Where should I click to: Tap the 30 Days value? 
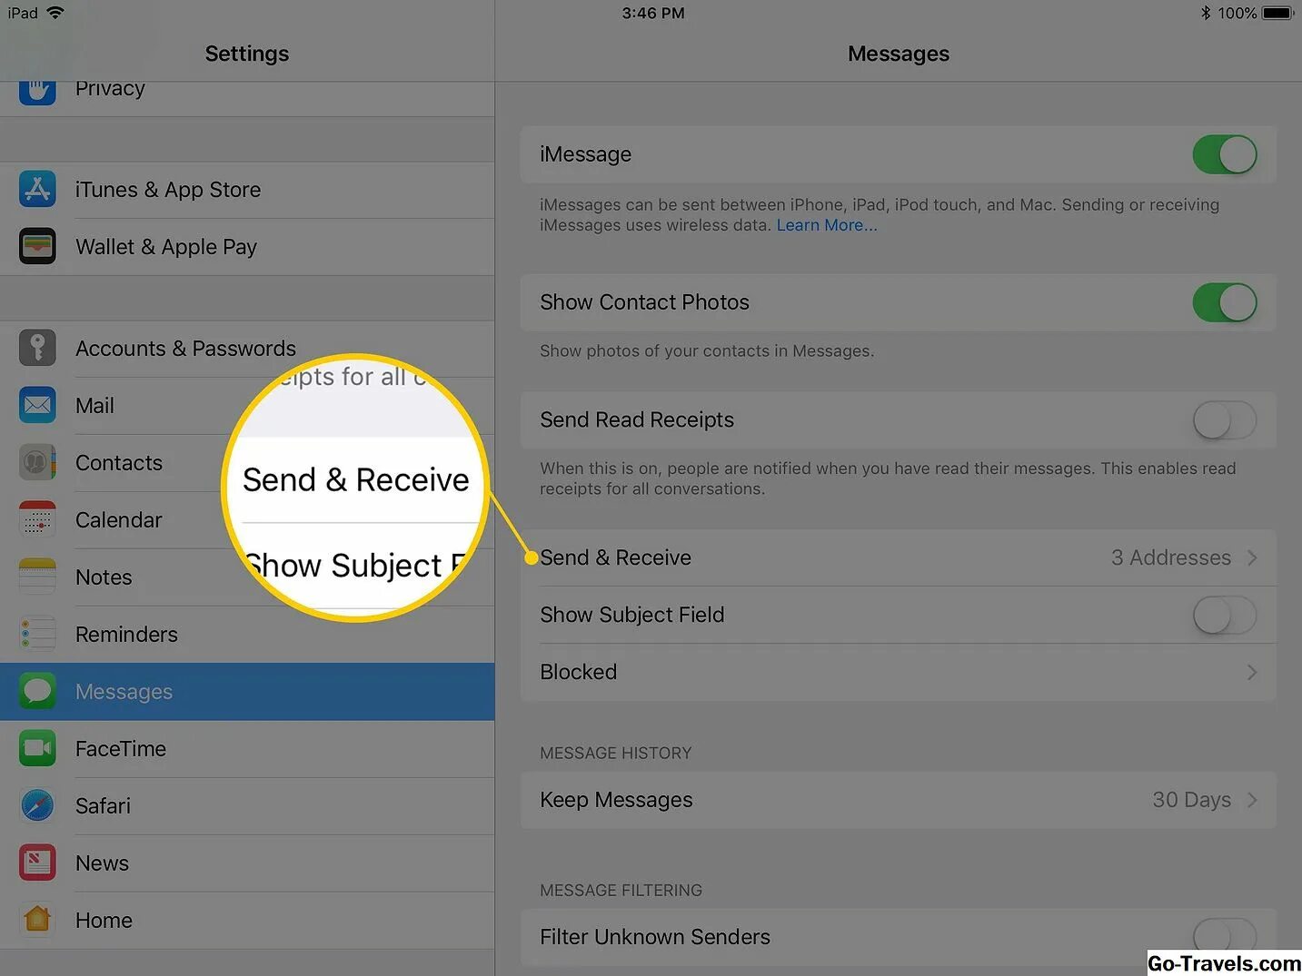pyautogui.click(x=1191, y=800)
